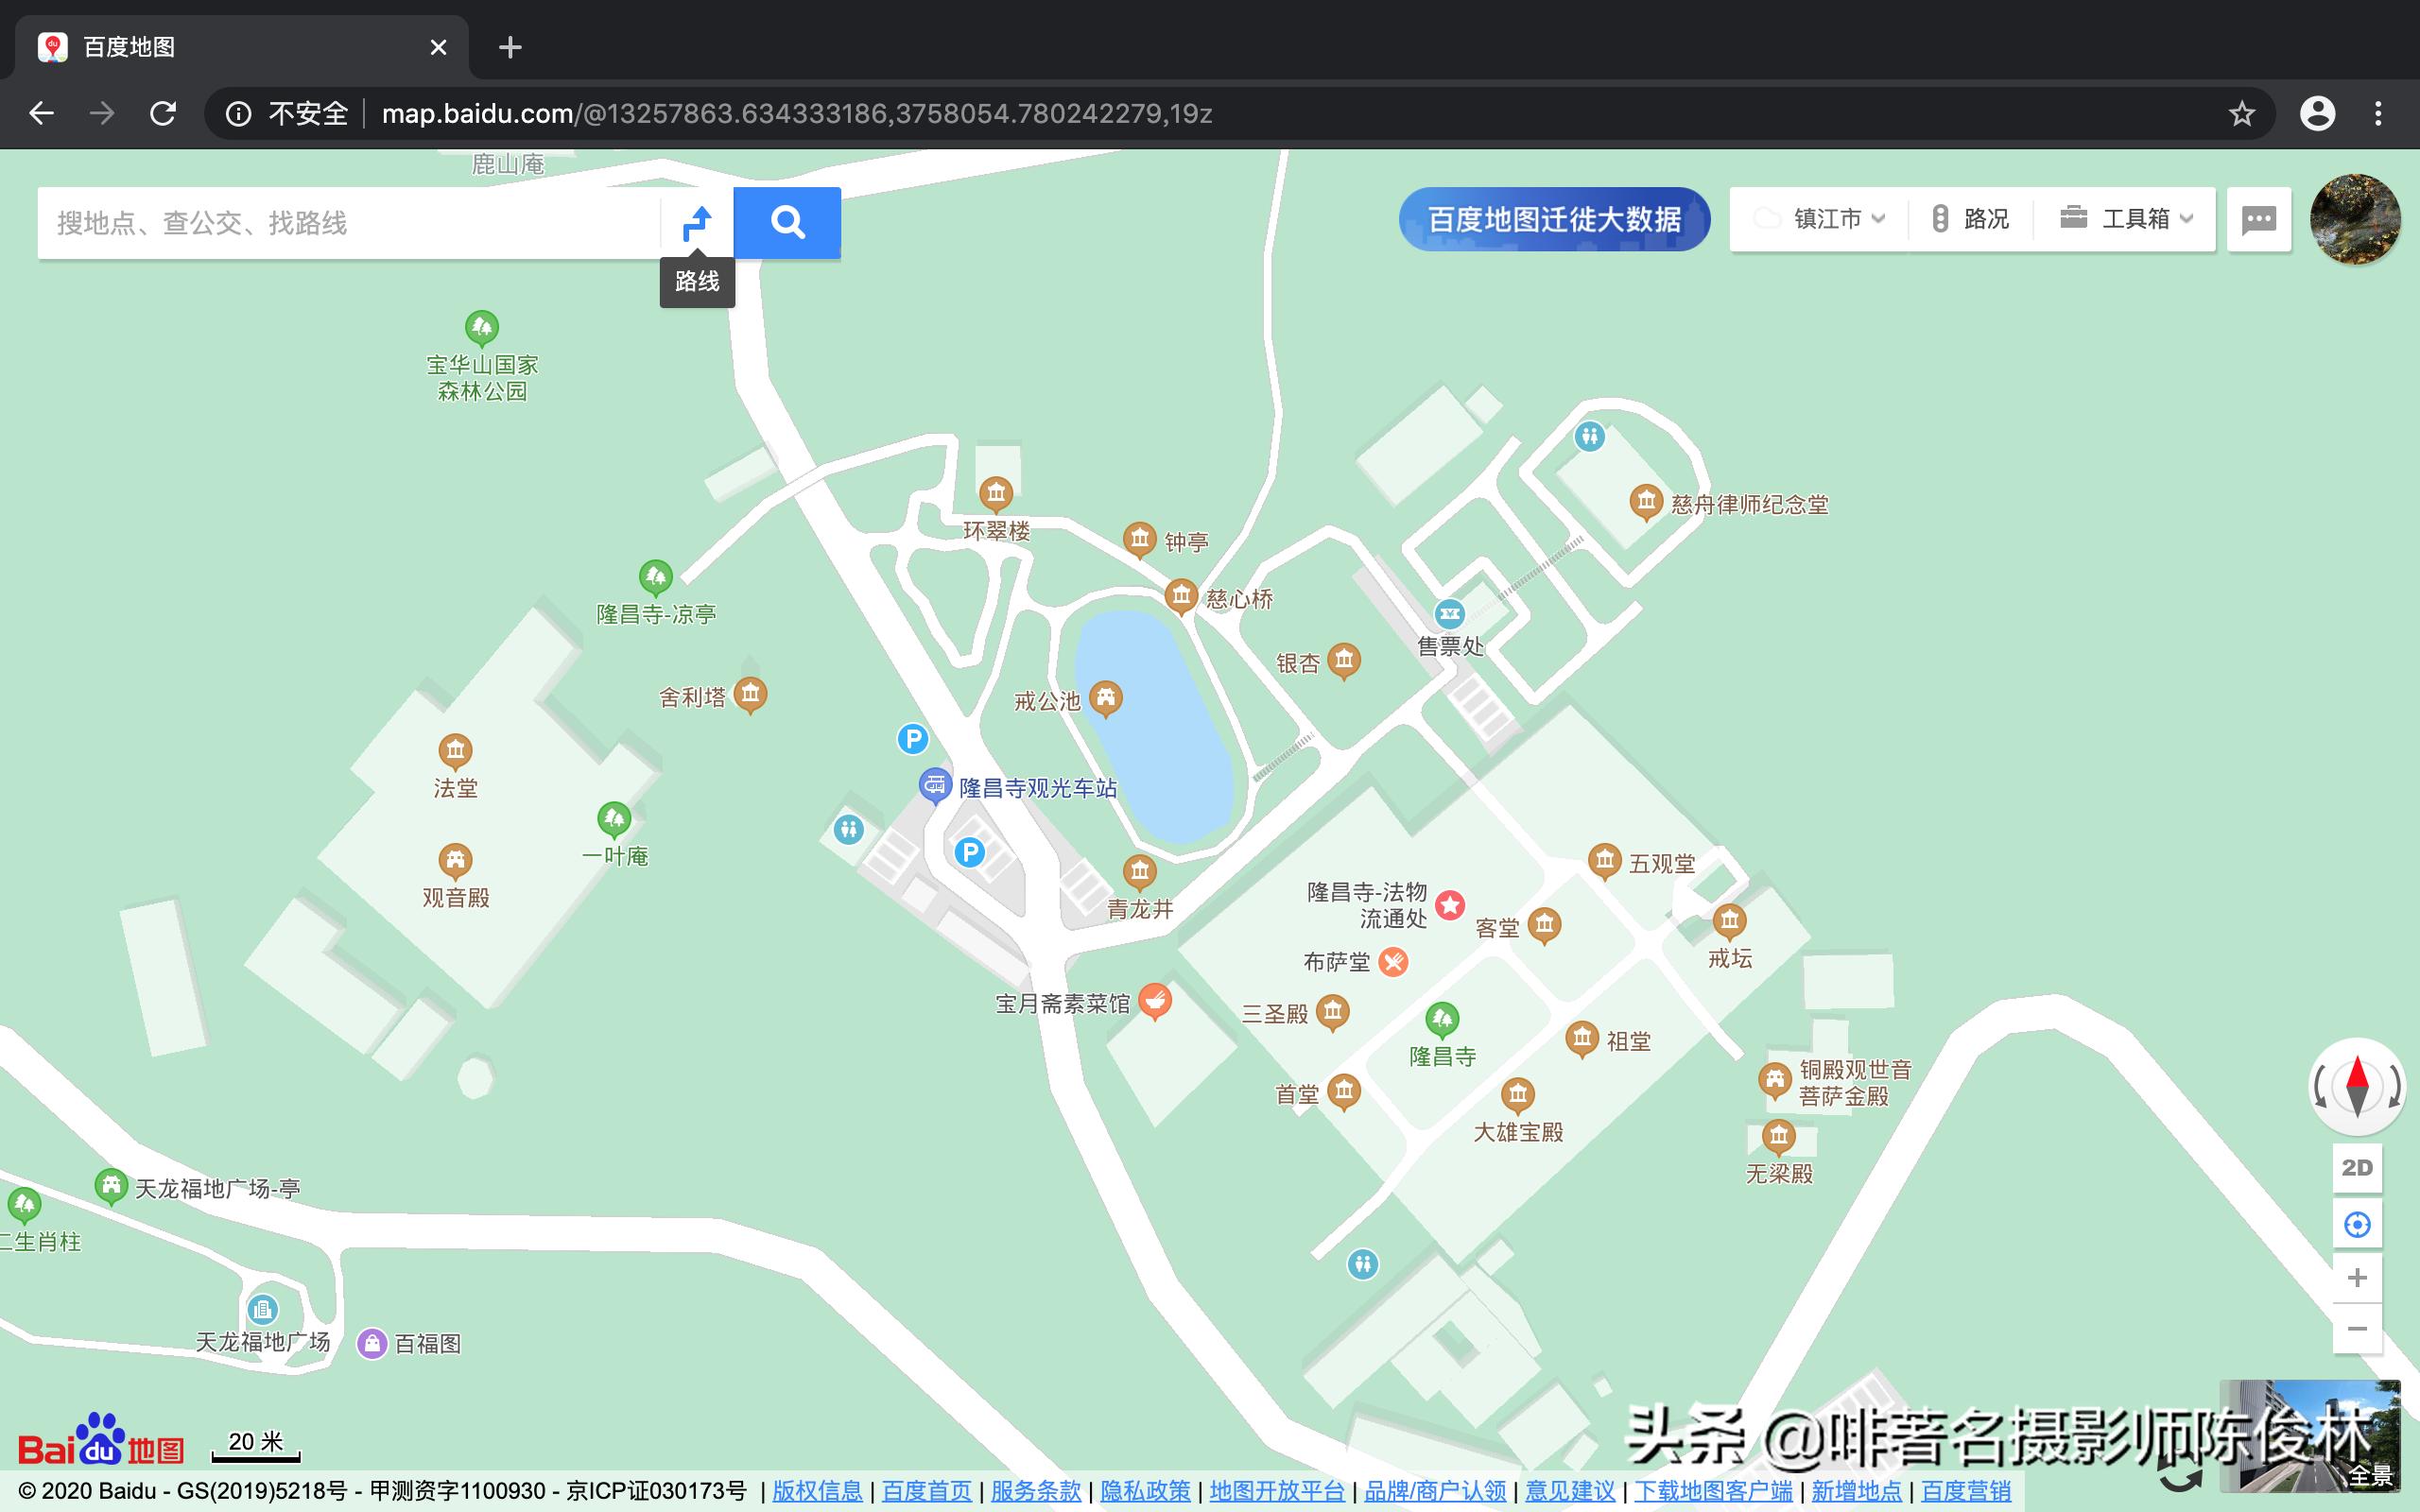Screen dimensions: 2420x1512
Task: Click the zoom-in plus control
Action: [x=2358, y=1277]
